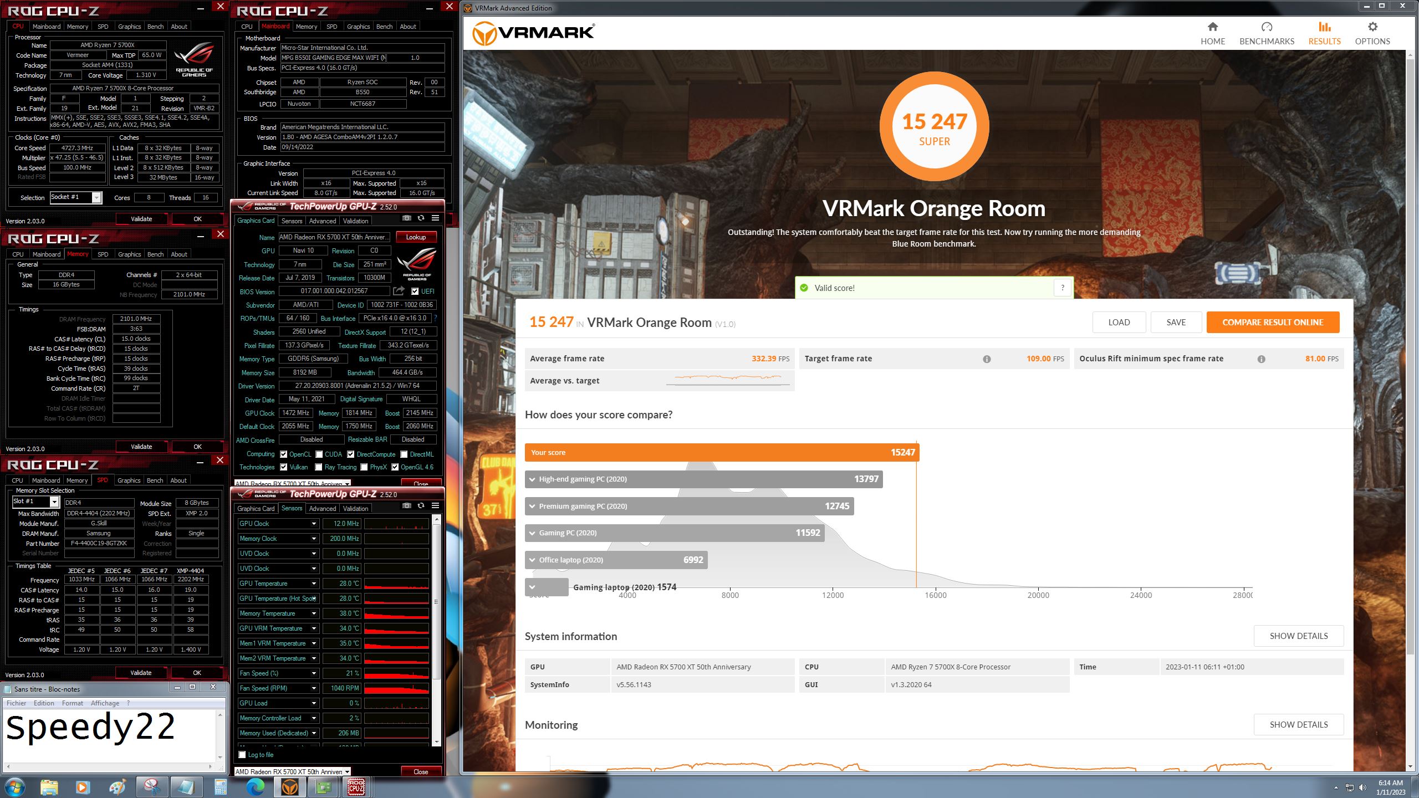Toggle the DirectML checkbox

404,454
